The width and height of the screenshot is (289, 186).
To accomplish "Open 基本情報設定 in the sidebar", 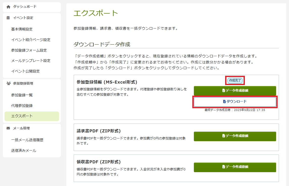I will click(22, 29).
